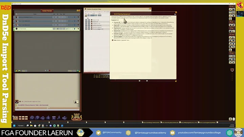Collapse the Library sidebar section
Image resolution: width=244 pixels, height=137 pixels.
coord(232,22)
